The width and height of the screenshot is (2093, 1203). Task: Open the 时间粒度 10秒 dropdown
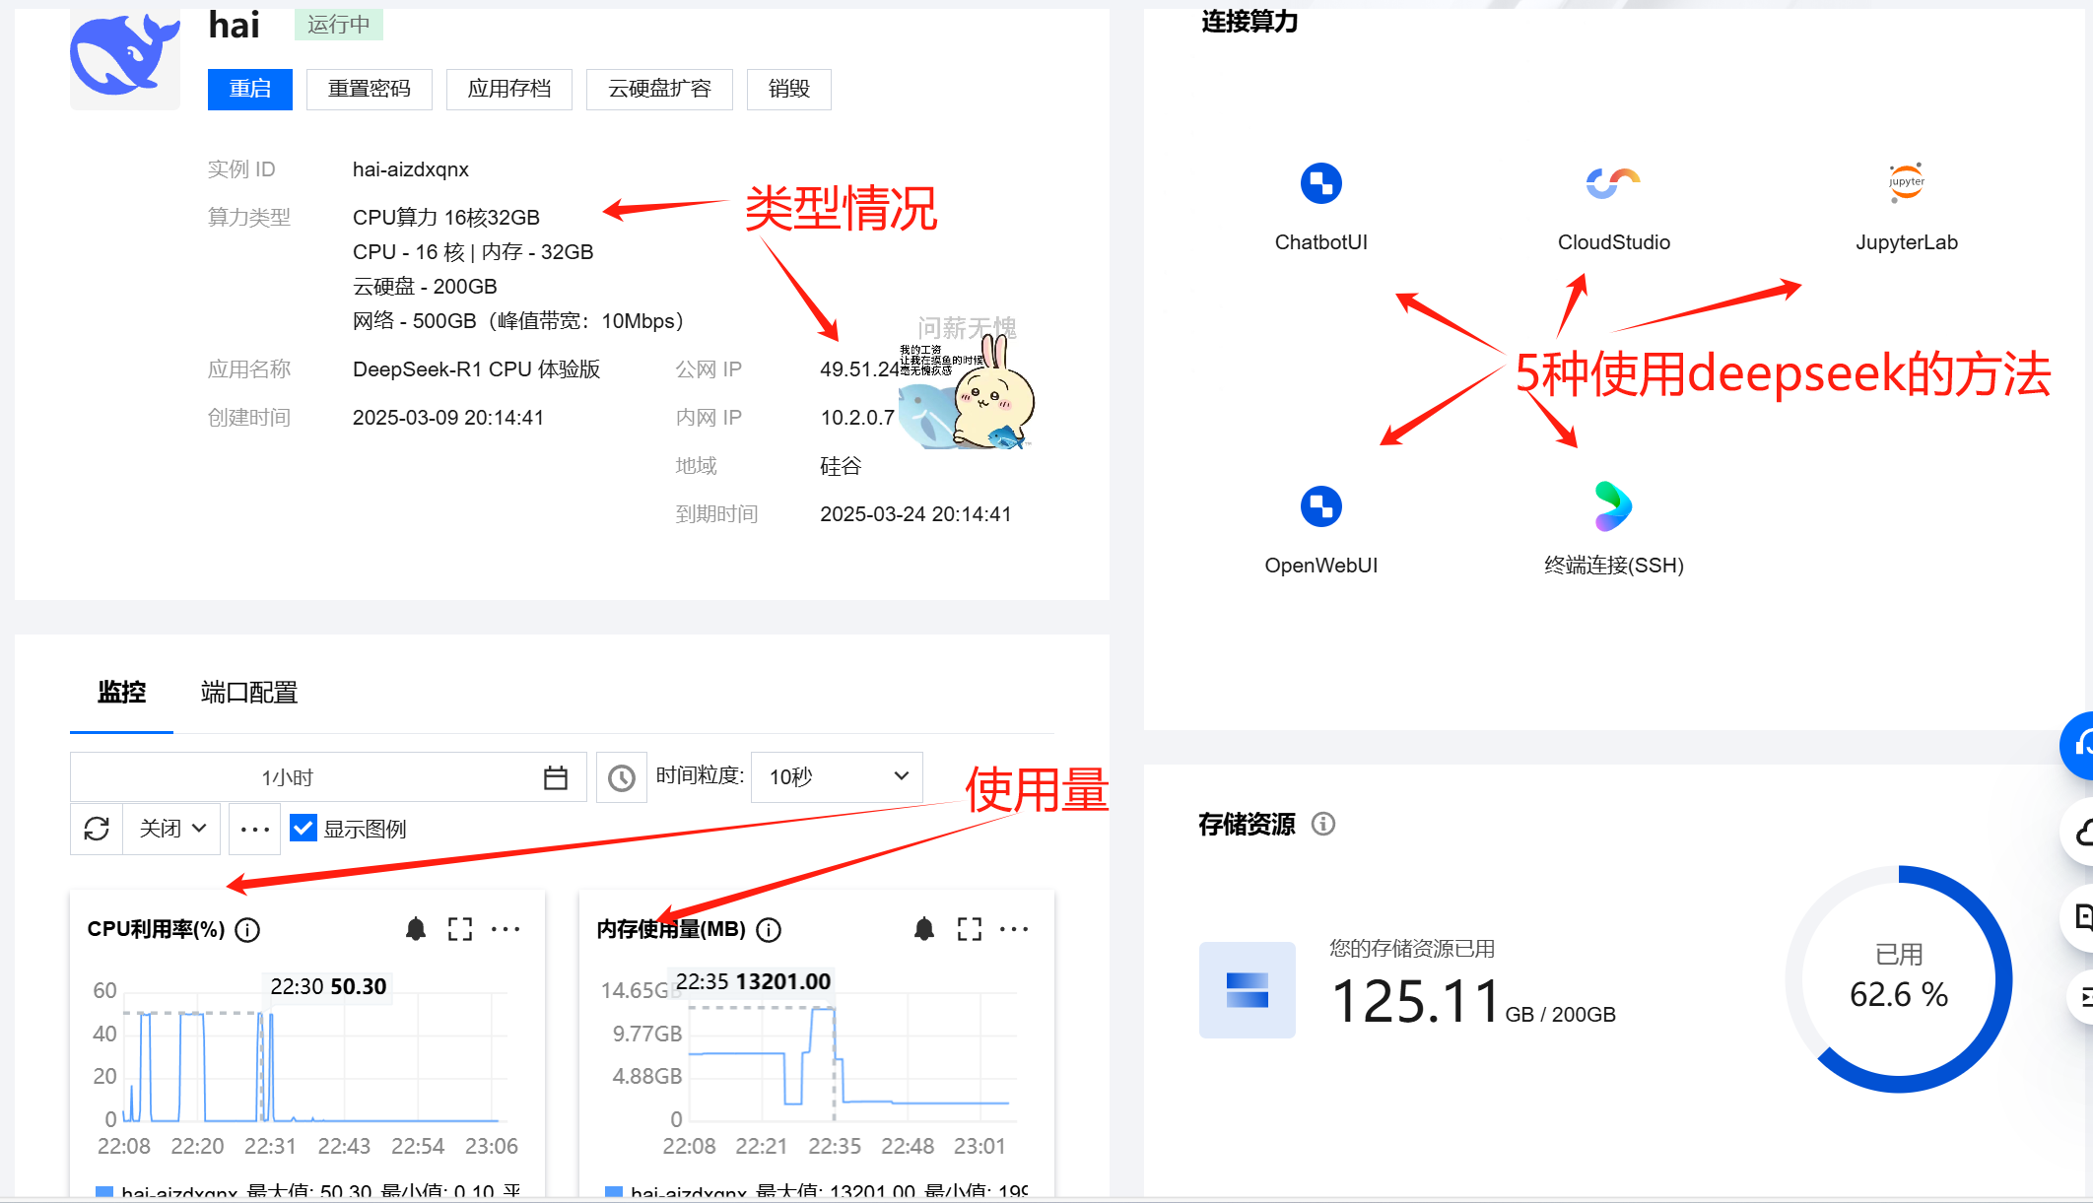837,777
